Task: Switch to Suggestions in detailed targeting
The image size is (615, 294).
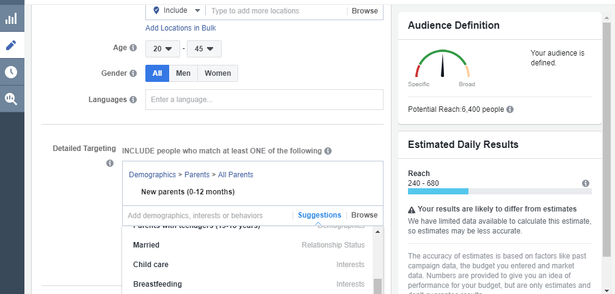Action: point(319,215)
